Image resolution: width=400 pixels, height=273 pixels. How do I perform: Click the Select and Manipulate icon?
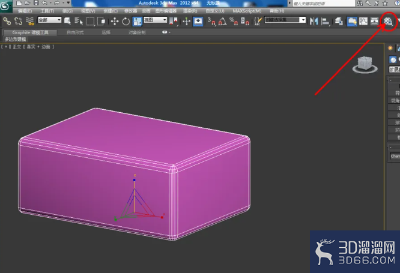tap(186, 21)
